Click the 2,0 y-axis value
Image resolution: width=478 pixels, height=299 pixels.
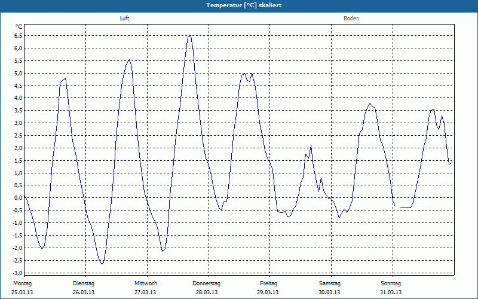coord(19,148)
